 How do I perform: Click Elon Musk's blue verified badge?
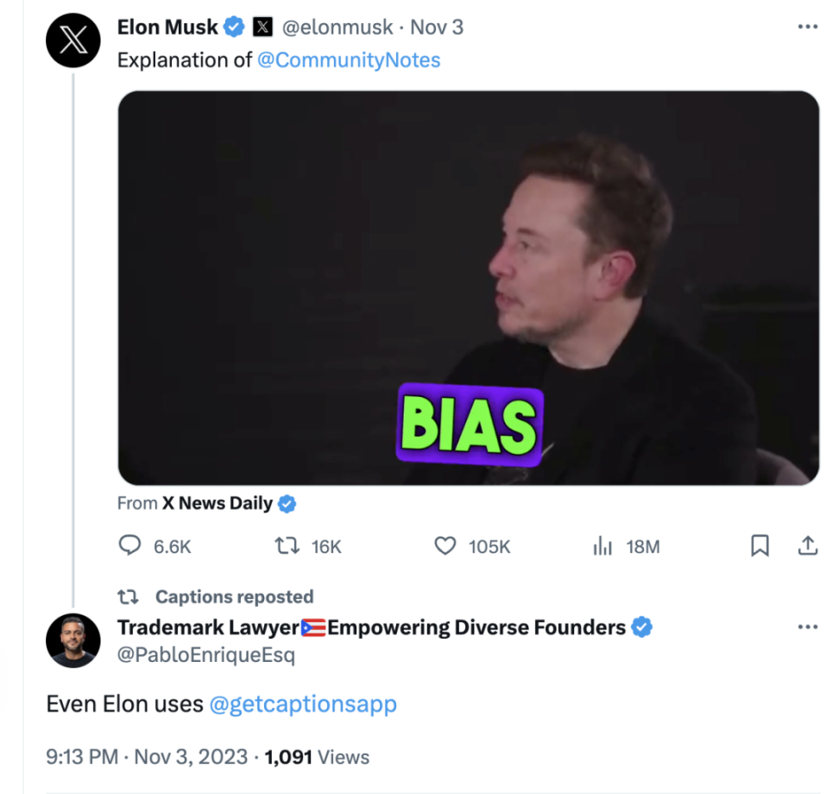coord(234,28)
